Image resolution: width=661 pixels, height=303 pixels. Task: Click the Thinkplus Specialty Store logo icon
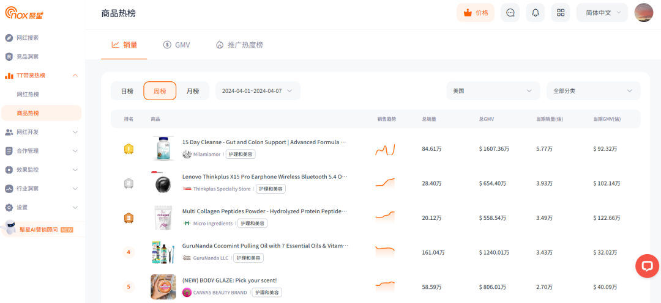[187, 189]
